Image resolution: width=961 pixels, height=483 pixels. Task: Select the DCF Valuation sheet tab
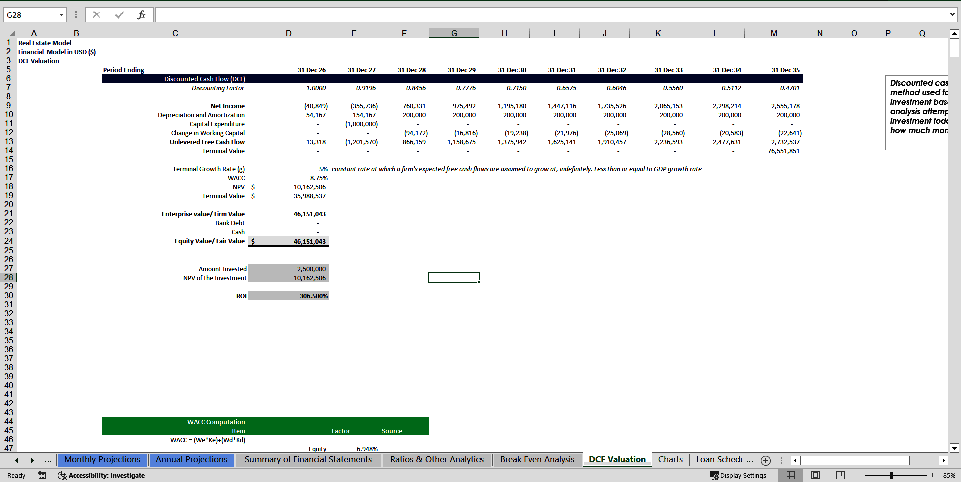click(617, 460)
